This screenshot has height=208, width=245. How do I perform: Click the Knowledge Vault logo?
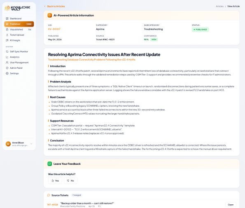tap(17, 8)
